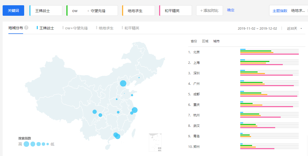Click the plus sign between ow and 守望先锋
The width and height of the screenshot is (308, 156).
[x=88, y=11]
